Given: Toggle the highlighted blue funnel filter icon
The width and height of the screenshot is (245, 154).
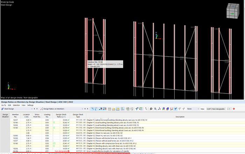Looking at the screenshot, I should click(x=175, y=109).
